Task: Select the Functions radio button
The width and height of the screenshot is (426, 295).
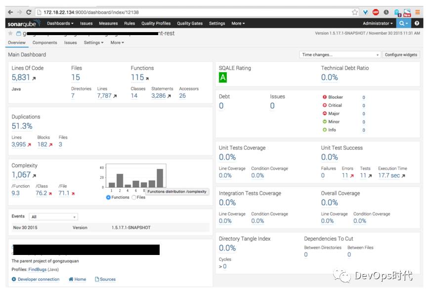Action: [x=108, y=197]
